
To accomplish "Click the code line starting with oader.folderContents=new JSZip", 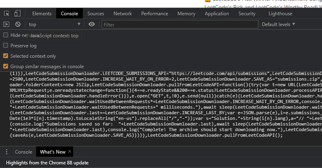I will pyautogui.click(x=166, y=85).
